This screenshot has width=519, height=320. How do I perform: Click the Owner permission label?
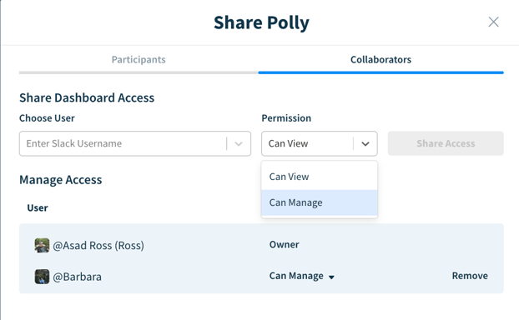coord(284,245)
